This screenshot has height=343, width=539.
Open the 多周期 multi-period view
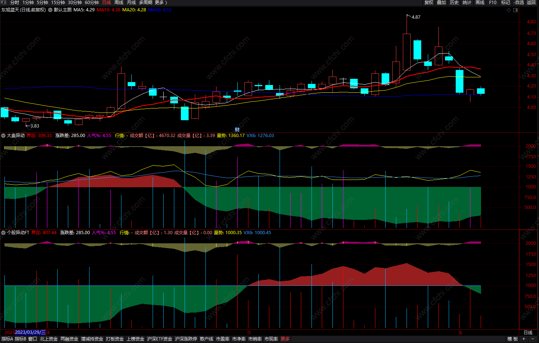click(x=146, y=3)
